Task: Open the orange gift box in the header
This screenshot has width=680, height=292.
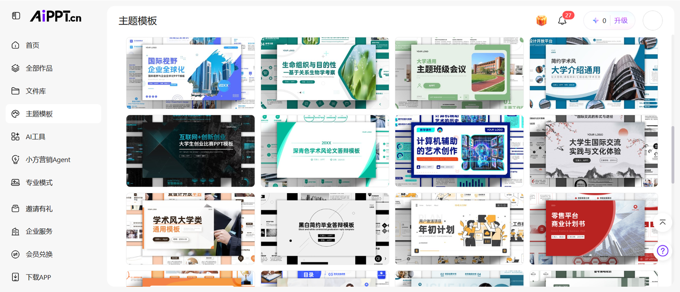Action: pos(541,20)
